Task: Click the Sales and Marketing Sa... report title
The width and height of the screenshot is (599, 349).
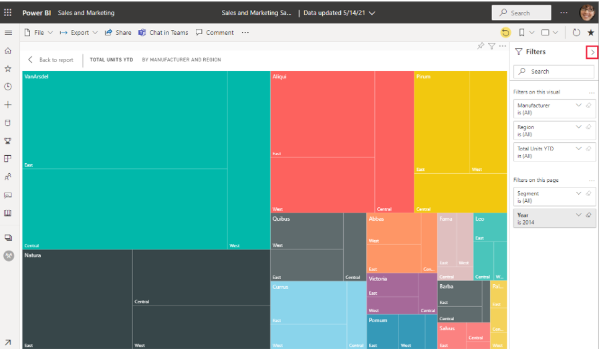Action: coord(256,13)
